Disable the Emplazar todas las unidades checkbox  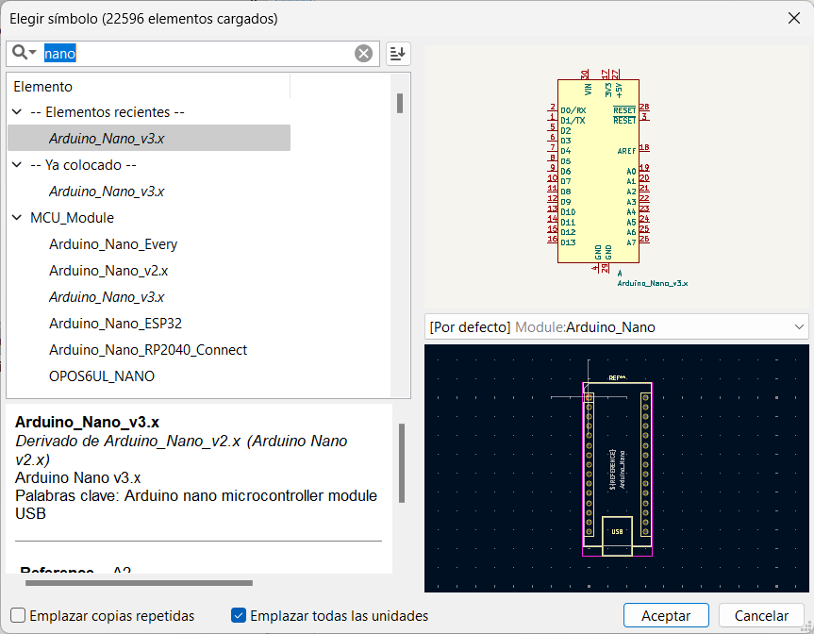coord(239,615)
